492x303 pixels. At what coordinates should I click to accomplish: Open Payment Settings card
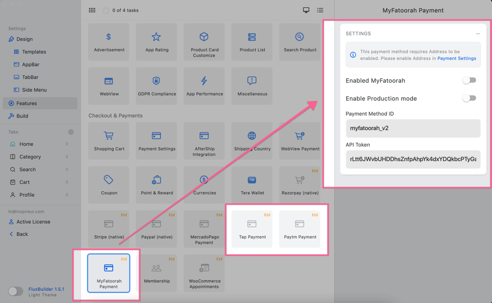pos(157,141)
